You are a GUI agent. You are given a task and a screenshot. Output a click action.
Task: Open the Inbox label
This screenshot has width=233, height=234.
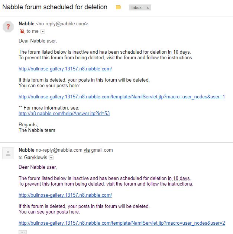(136, 7)
